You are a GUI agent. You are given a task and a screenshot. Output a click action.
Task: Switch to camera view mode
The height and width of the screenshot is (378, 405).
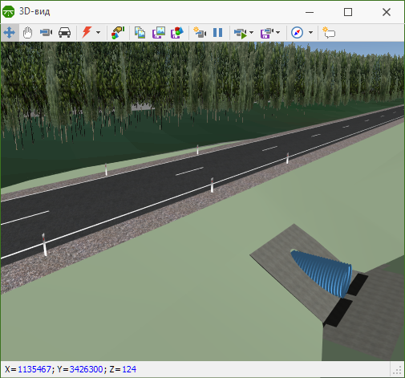click(x=46, y=33)
